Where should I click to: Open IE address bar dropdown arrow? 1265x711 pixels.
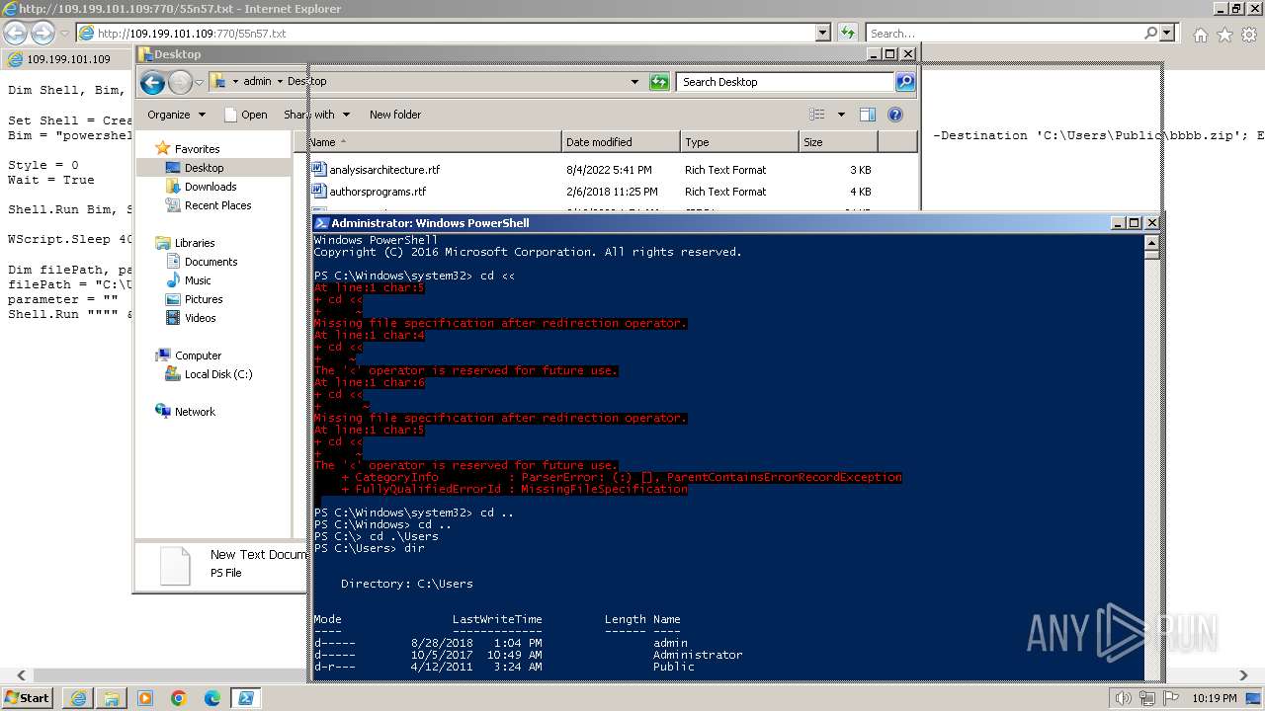823,33
